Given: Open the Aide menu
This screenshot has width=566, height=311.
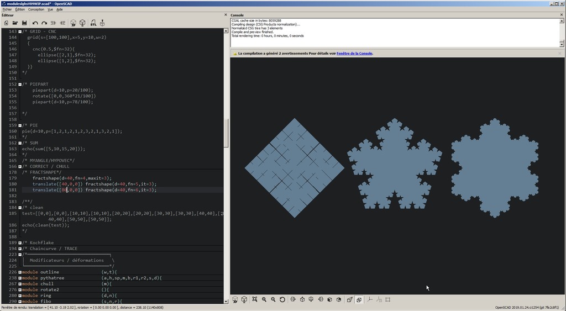Looking at the screenshot, I should [60, 9].
